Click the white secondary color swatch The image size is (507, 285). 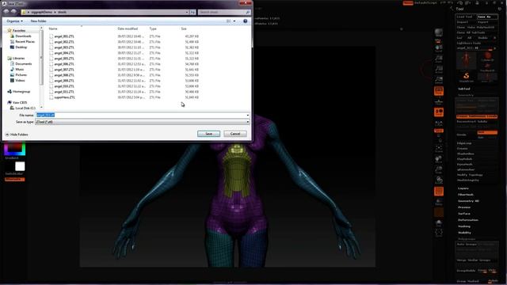(x=20, y=166)
